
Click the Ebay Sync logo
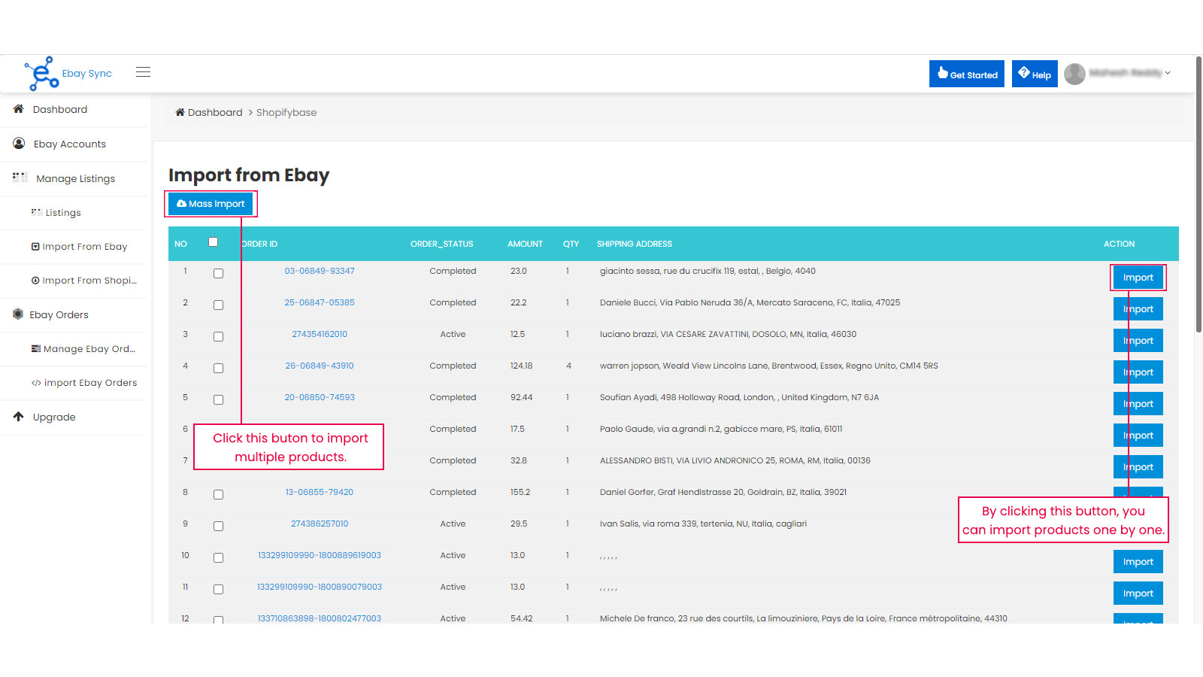(68, 73)
